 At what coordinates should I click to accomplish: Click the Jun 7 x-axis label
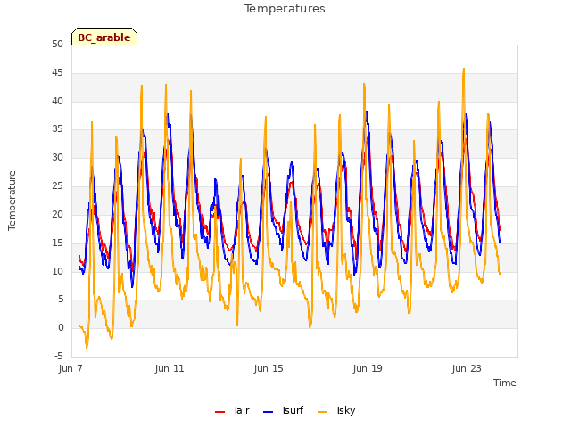[x=70, y=368]
